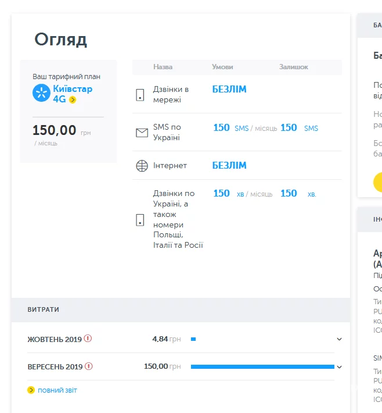Click the ЖОВТЕНЬ 2019 row label
This screenshot has width=382, height=413.
pyautogui.click(x=55, y=339)
